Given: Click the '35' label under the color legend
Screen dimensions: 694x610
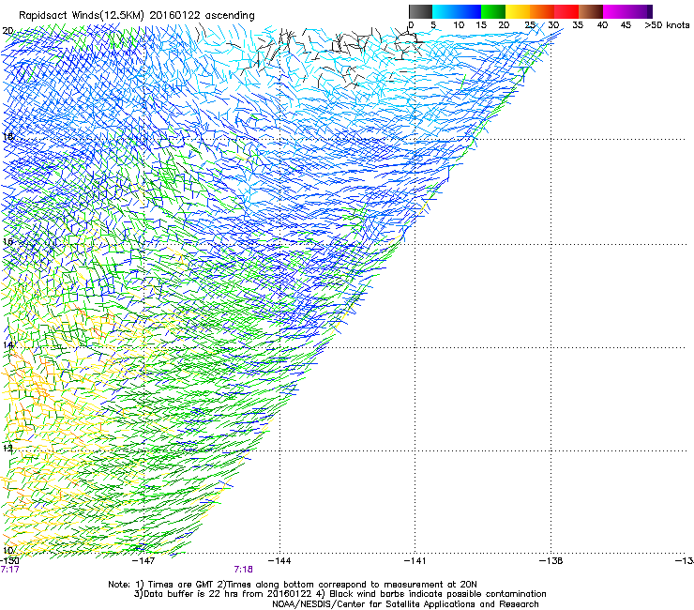Looking at the screenshot, I should coord(578,25).
